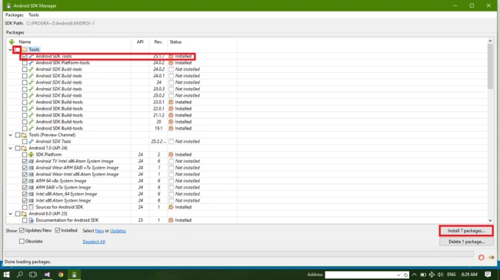Click folder icon of Android 7.0 (API 24)

[25, 148]
